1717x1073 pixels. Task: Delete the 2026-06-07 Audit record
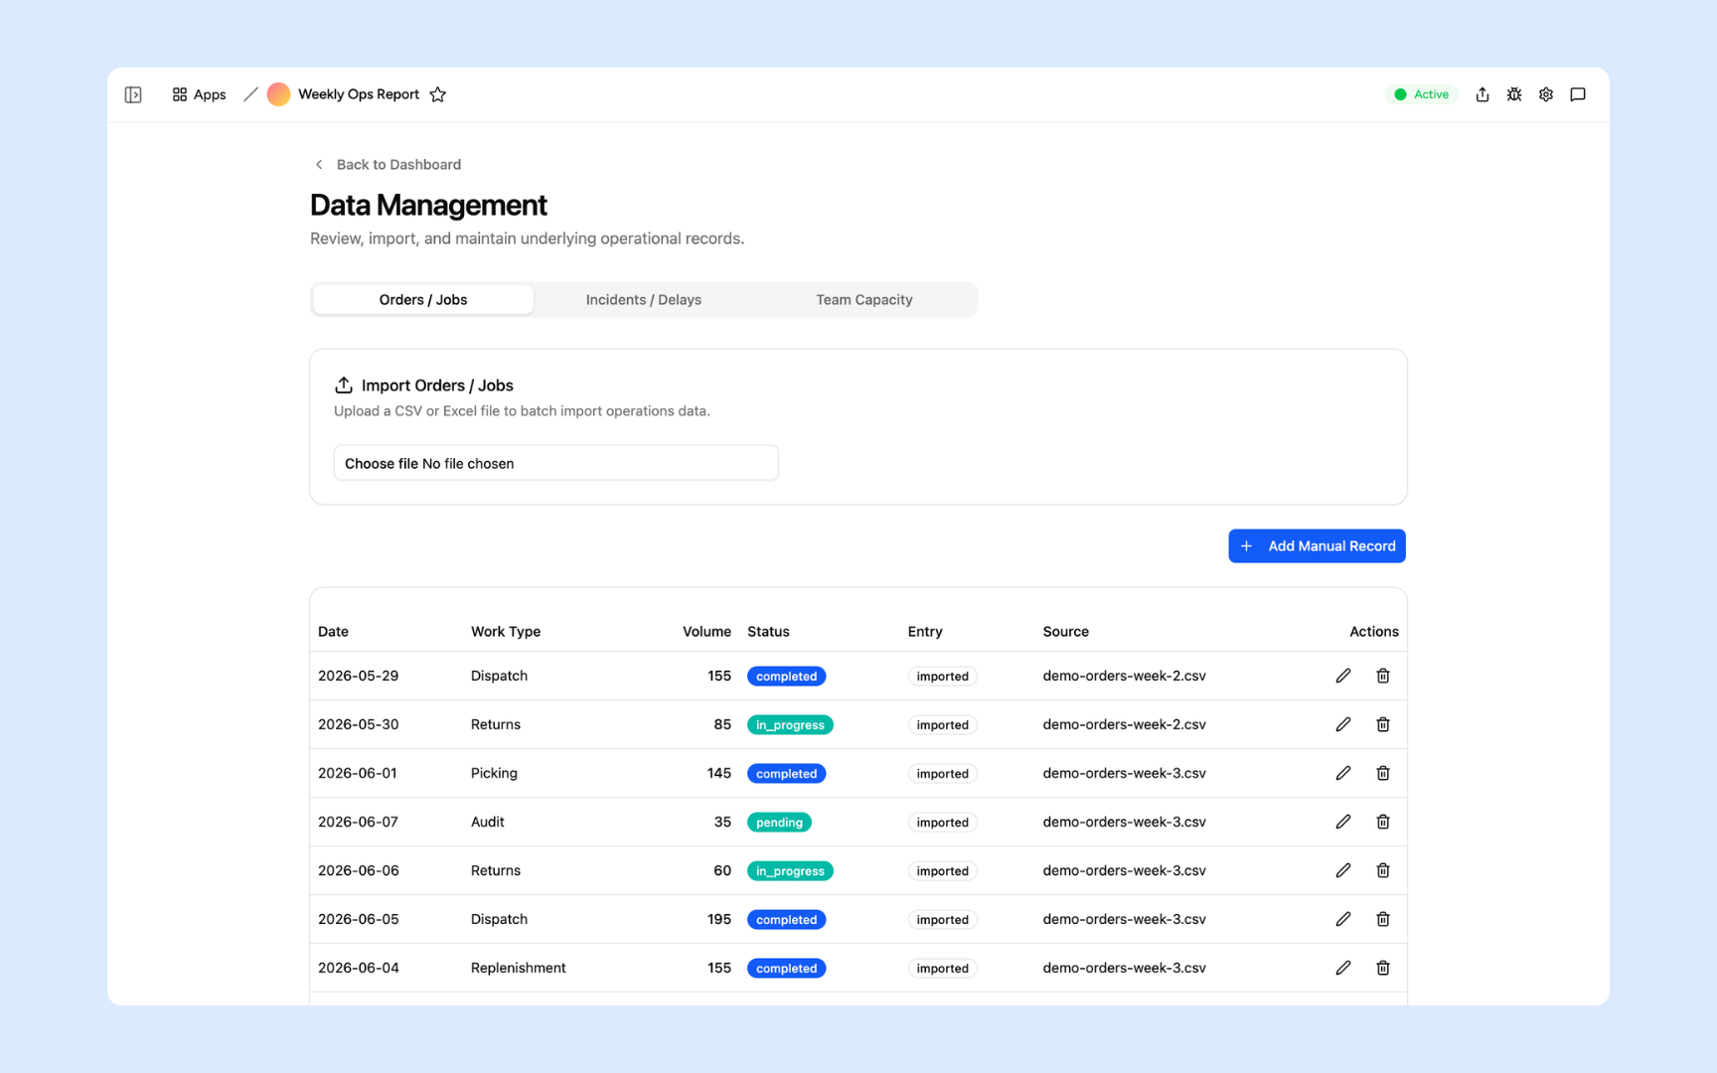1383,822
